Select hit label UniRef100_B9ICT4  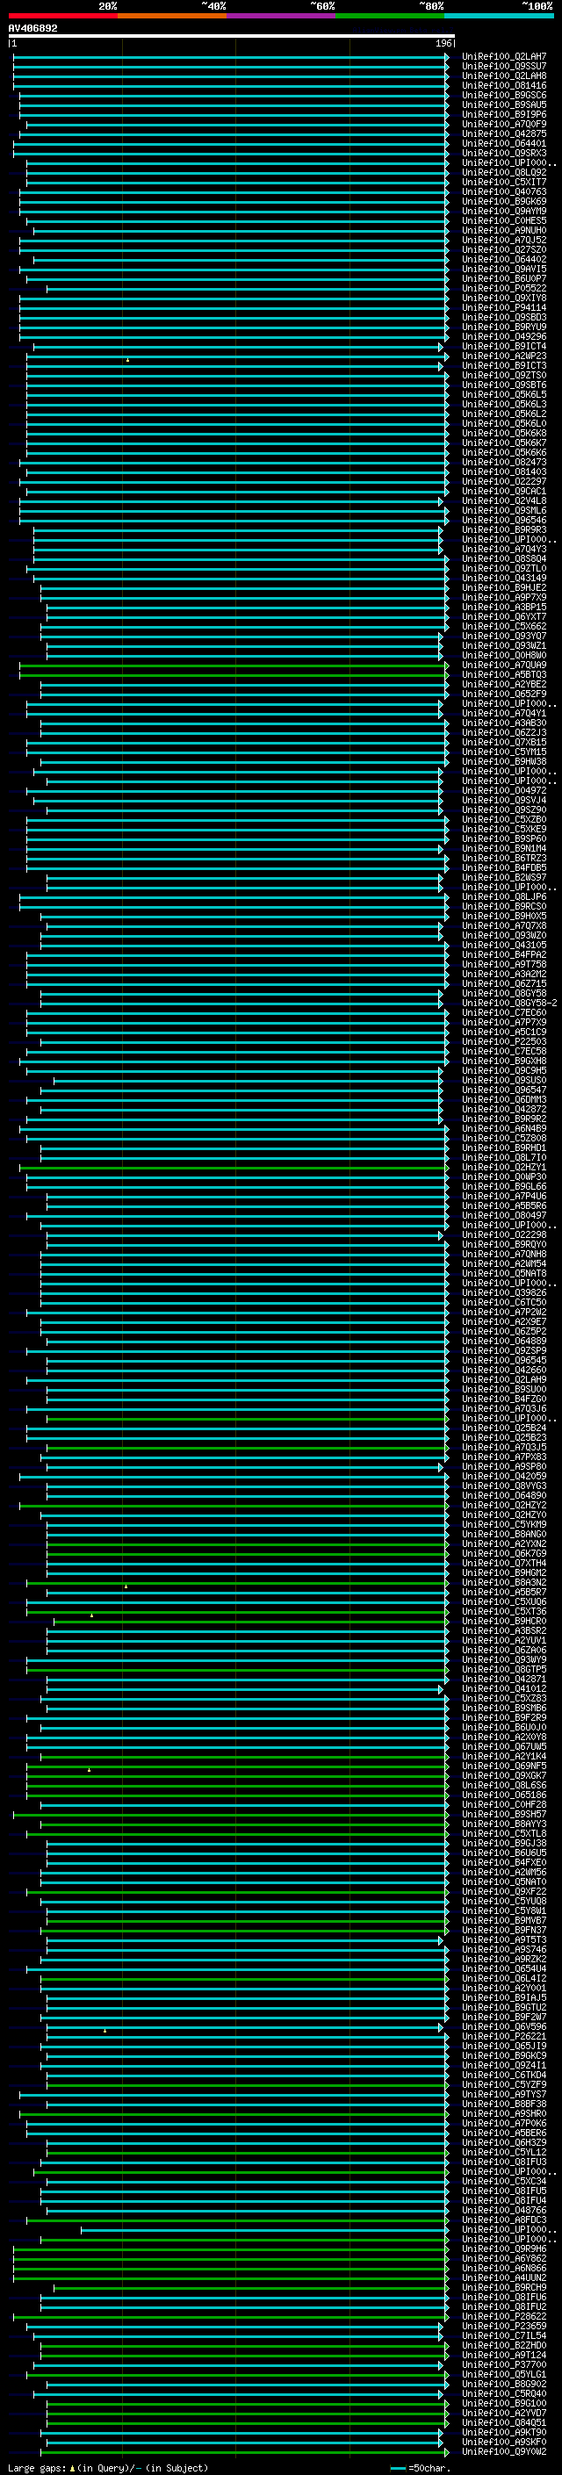tap(504, 347)
